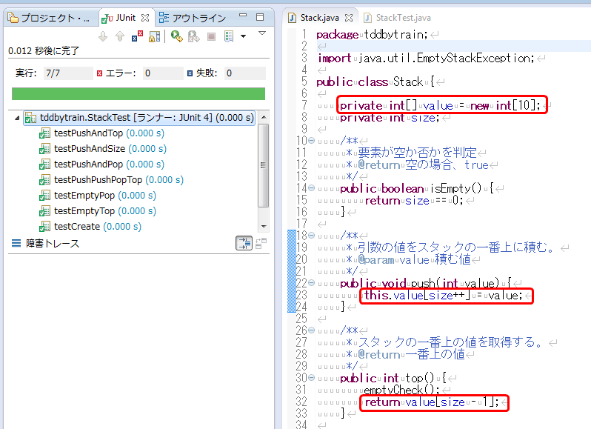Toggle show failures only filter
This screenshot has height=429, width=591.
(x=137, y=36)
